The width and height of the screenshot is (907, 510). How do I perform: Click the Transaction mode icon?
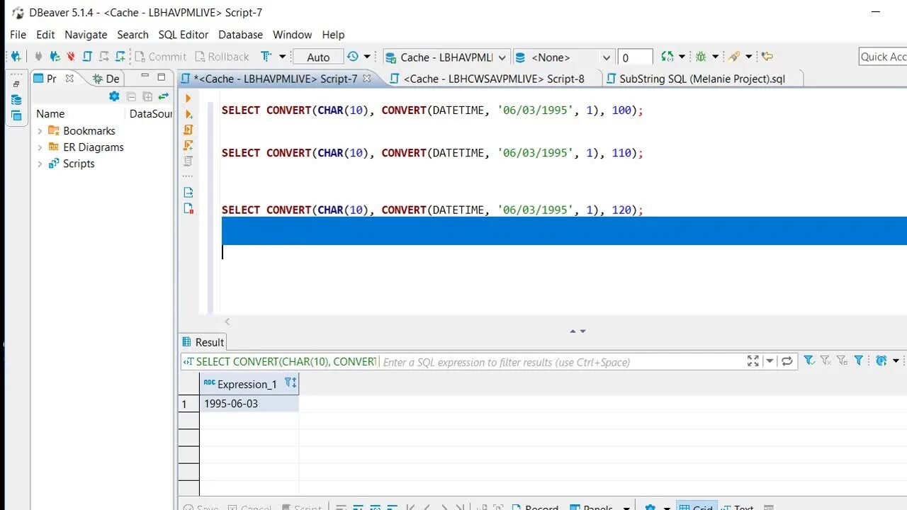(266, 57)
